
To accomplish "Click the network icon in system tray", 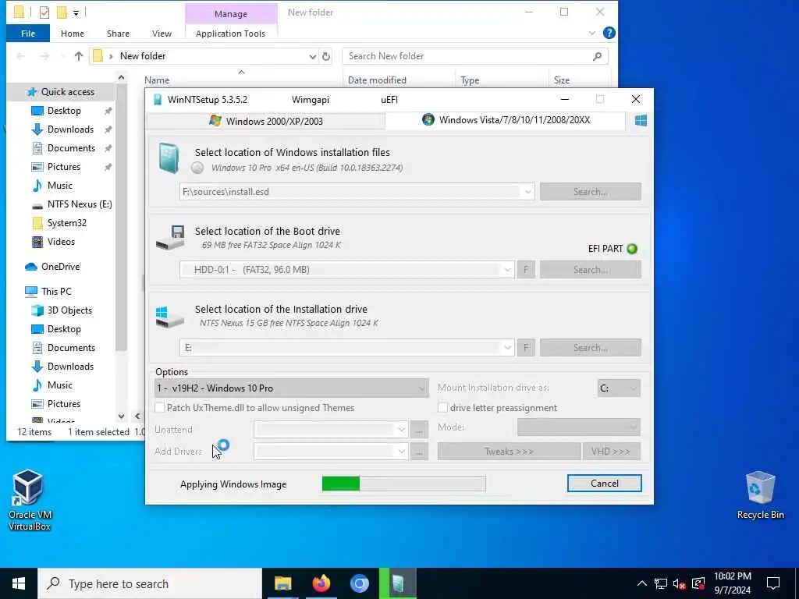I will pos(660,583).
